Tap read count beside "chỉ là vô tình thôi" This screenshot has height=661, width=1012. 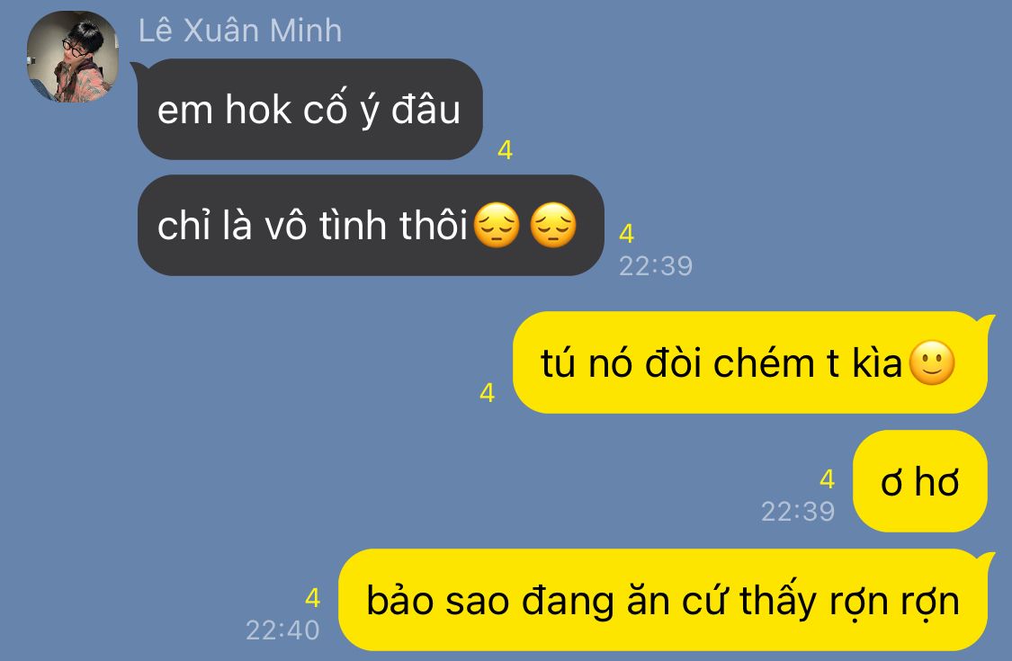click(627, 234)
